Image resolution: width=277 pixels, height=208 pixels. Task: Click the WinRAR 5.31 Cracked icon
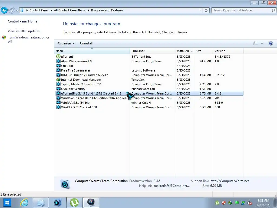coord(58,107)
